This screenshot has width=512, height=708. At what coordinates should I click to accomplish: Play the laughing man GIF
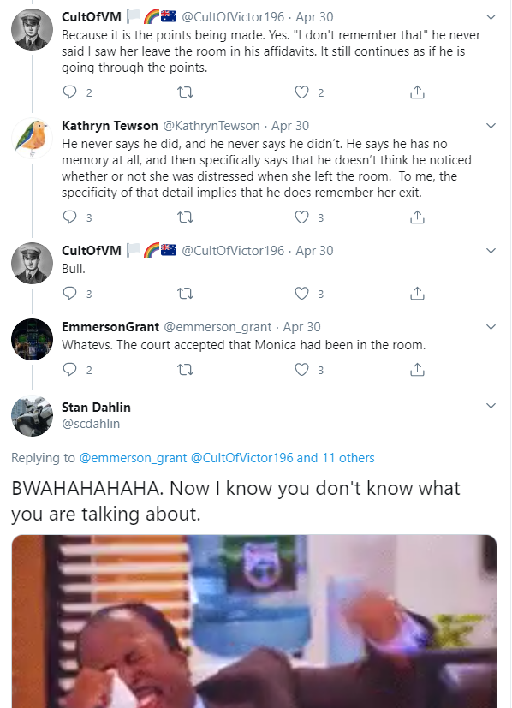coord(254,622)
